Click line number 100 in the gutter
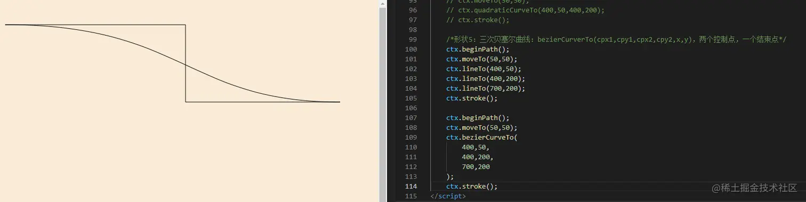 pos(411,49)
